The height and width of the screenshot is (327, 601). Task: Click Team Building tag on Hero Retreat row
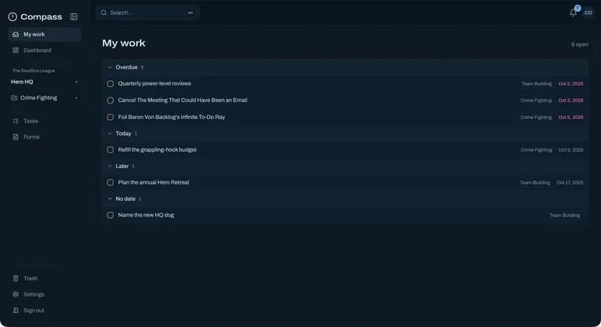(x=535, y=182)
